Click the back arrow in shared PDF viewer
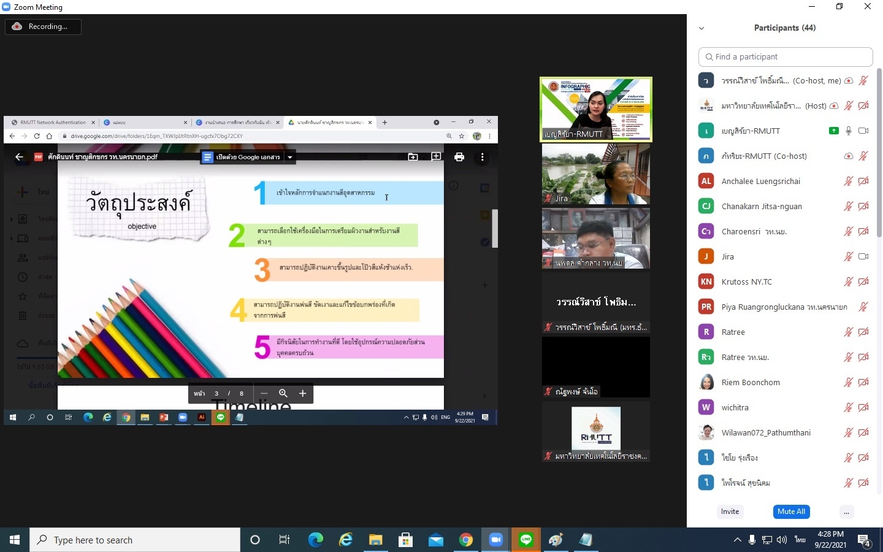The width and height of the screenshot is (883, 552). 19,157
